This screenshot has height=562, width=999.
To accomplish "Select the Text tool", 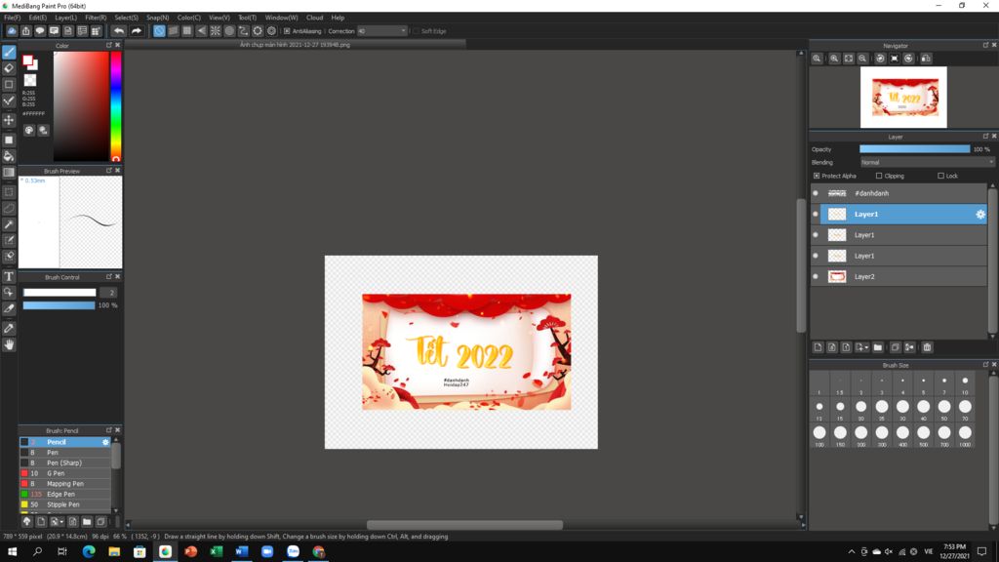I will coord(9,276).
